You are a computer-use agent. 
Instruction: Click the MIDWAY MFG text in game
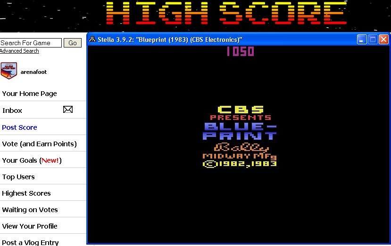point(240,156)
